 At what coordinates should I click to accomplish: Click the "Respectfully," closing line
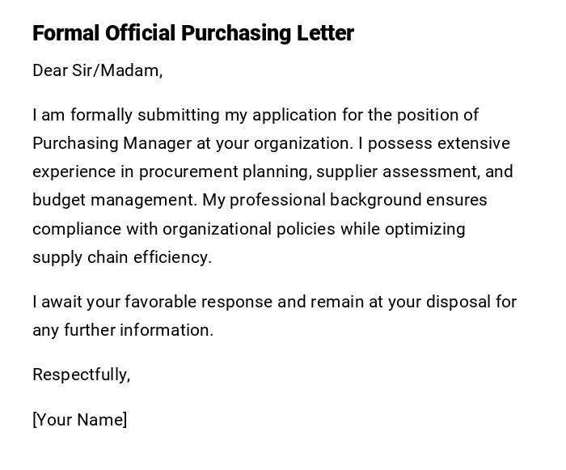81,375
